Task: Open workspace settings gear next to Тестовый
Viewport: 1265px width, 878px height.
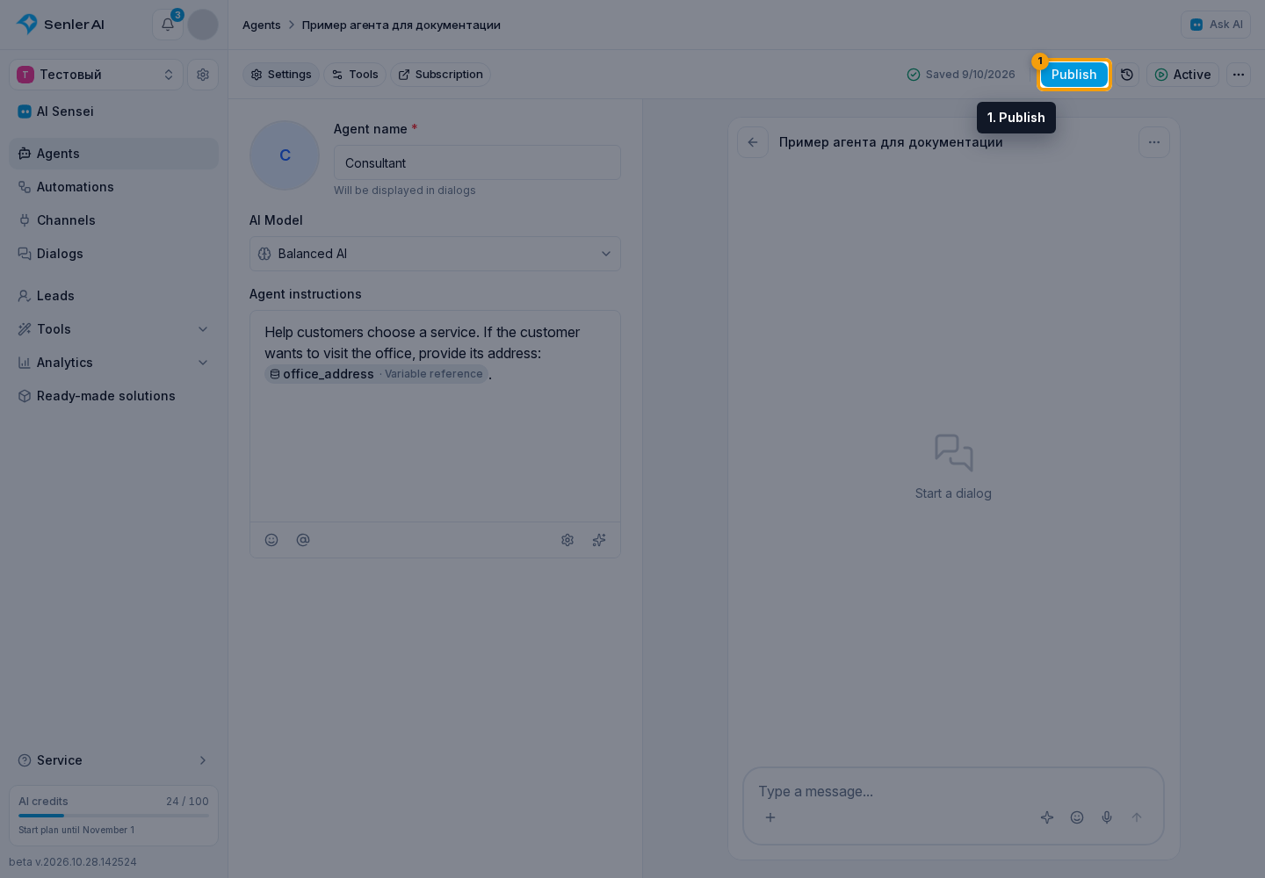Action: point(203,75)
